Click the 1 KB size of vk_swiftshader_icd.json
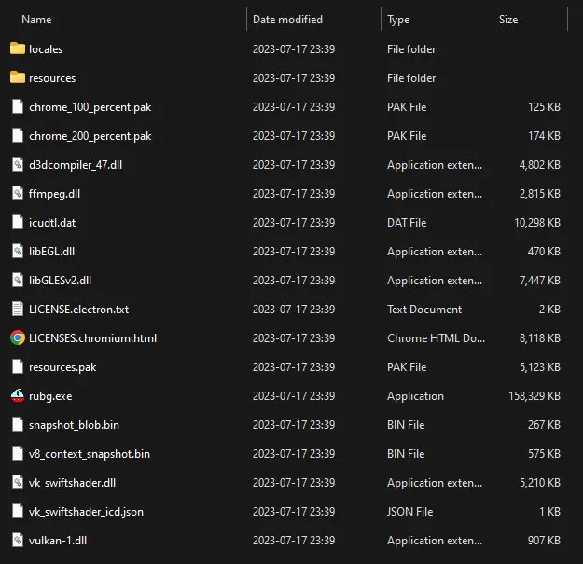 pos(550,512)
